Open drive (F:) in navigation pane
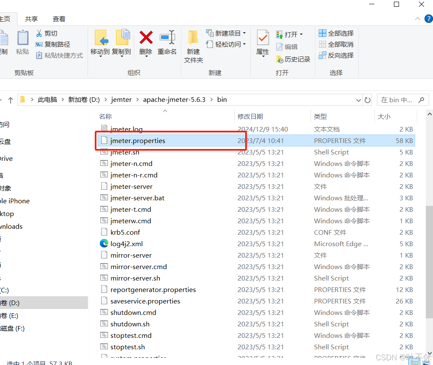 [12, 328]
